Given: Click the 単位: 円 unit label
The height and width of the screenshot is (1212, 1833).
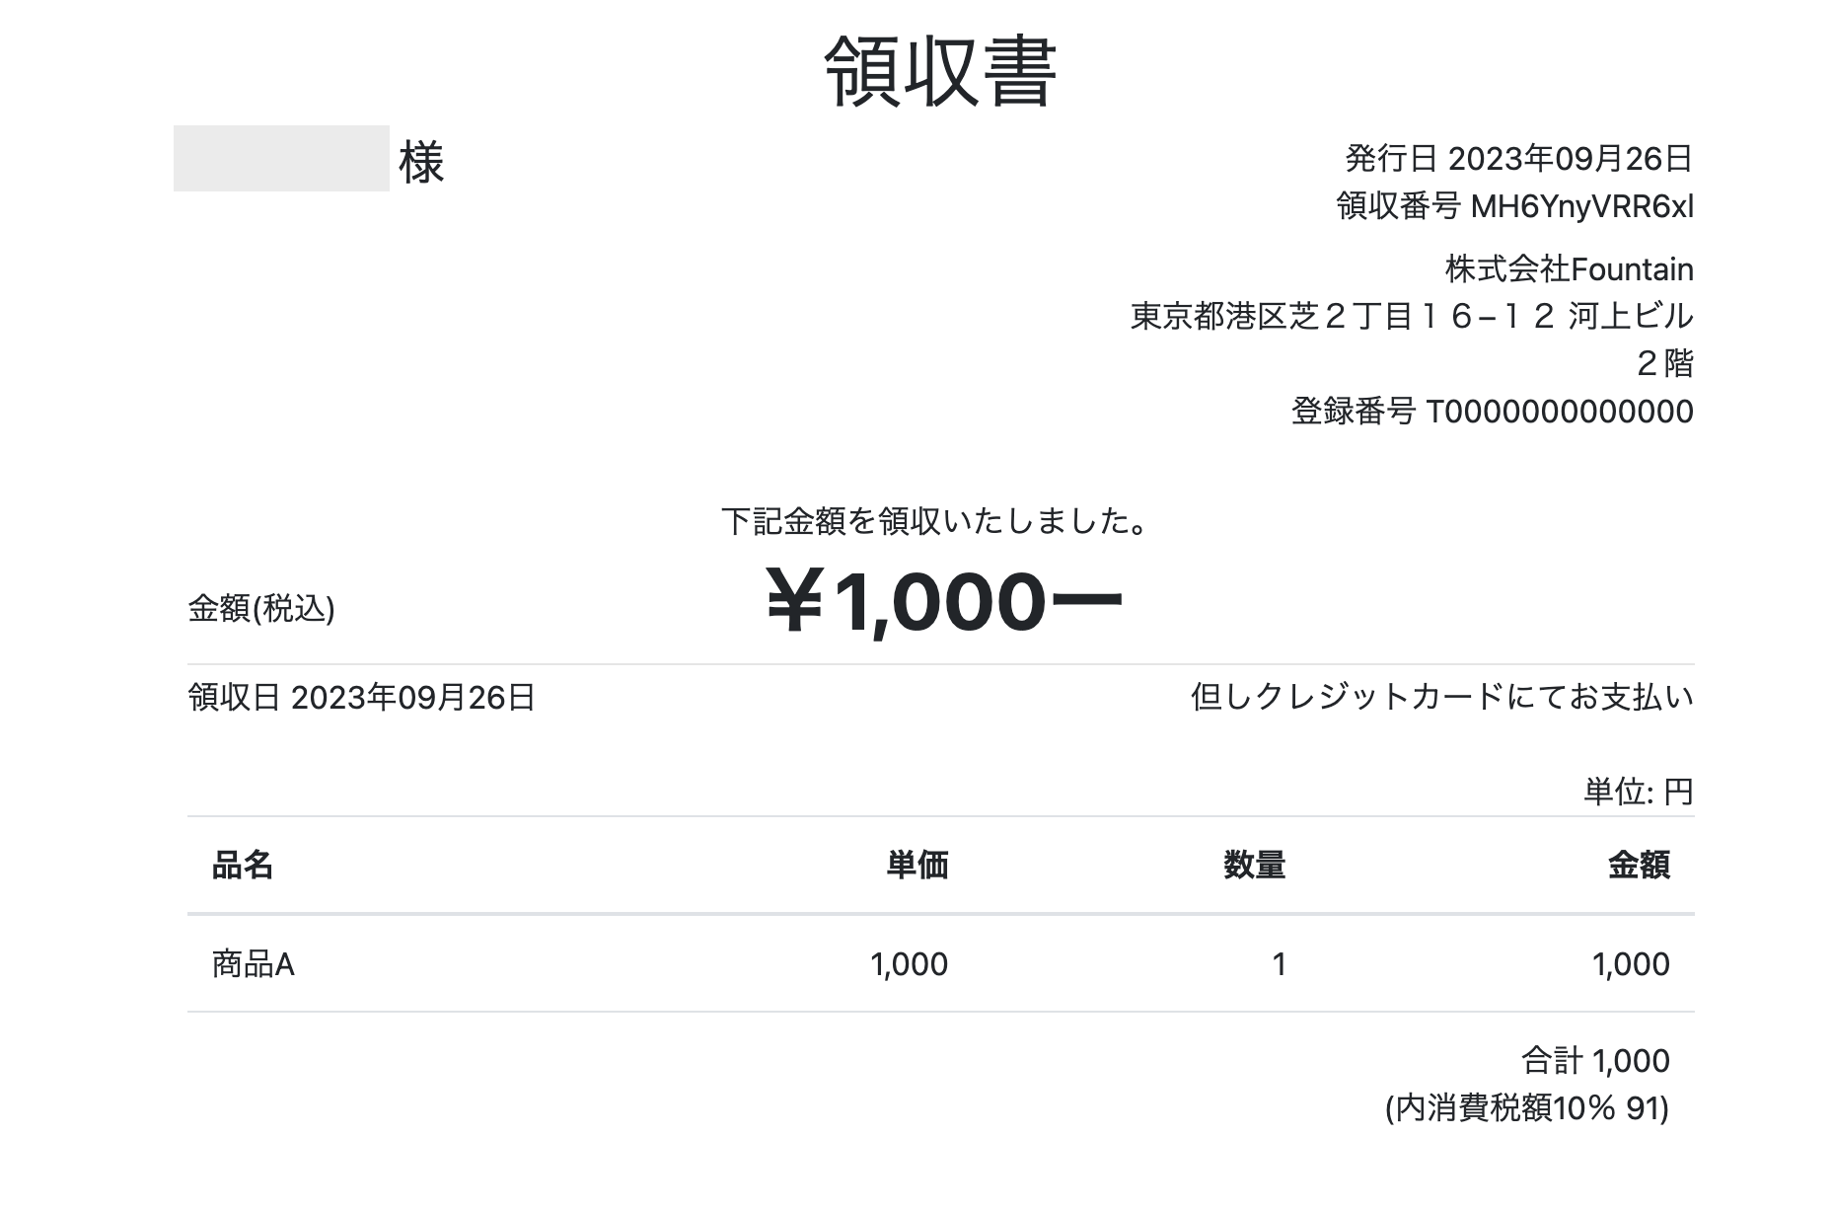Looking at the screenshot, I should (1638, 792).
